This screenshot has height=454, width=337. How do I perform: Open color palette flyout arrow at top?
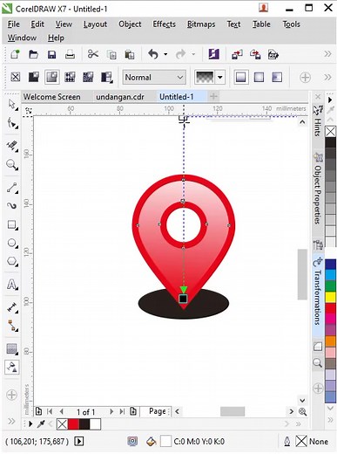tap(330, 100)
